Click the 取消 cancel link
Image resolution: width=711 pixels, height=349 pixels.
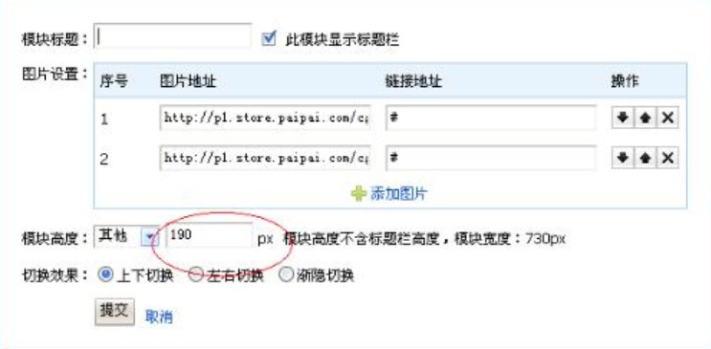pos(159,316)
